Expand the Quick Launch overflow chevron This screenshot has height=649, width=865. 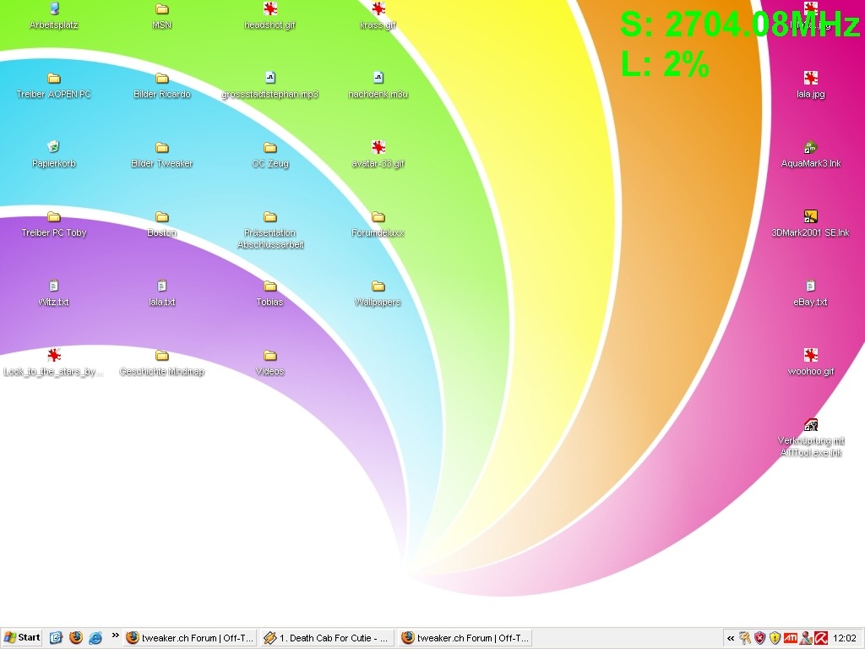(116, 636)
